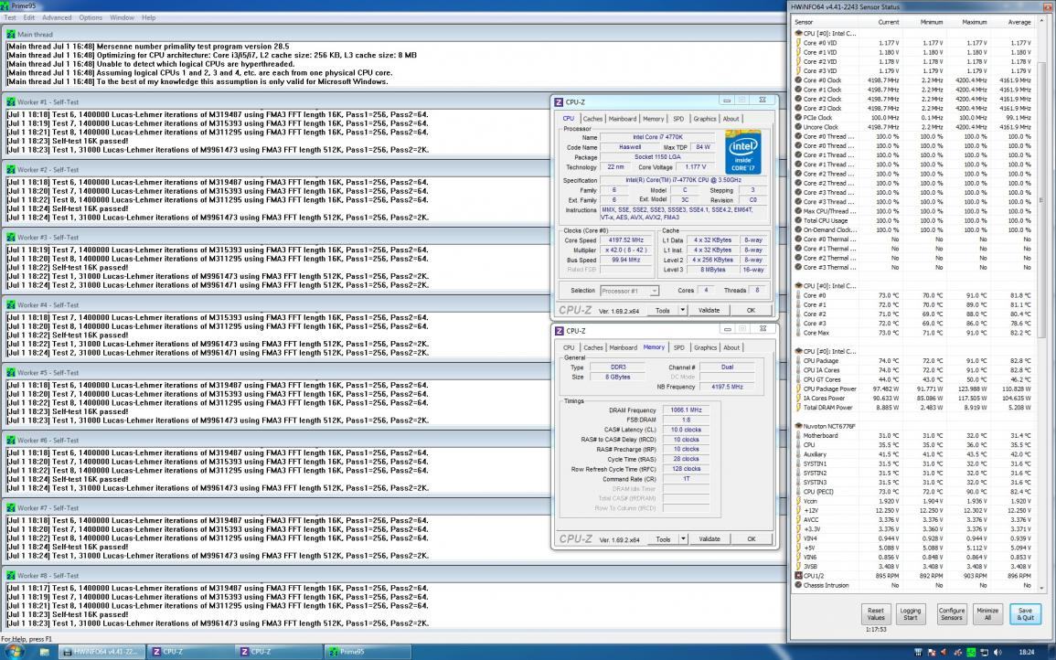The width and height of the screenshot is (1056, 660).
Task: Switch to the Mainboard tab in top CPU-Z
Action: click(x=622, y=119)
